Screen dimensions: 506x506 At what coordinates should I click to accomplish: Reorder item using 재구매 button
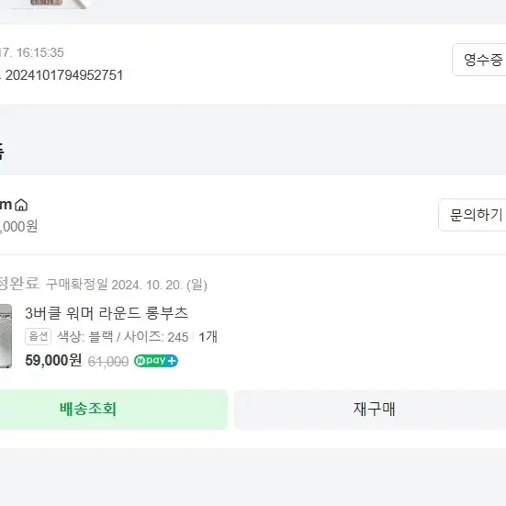pos(370,410)
